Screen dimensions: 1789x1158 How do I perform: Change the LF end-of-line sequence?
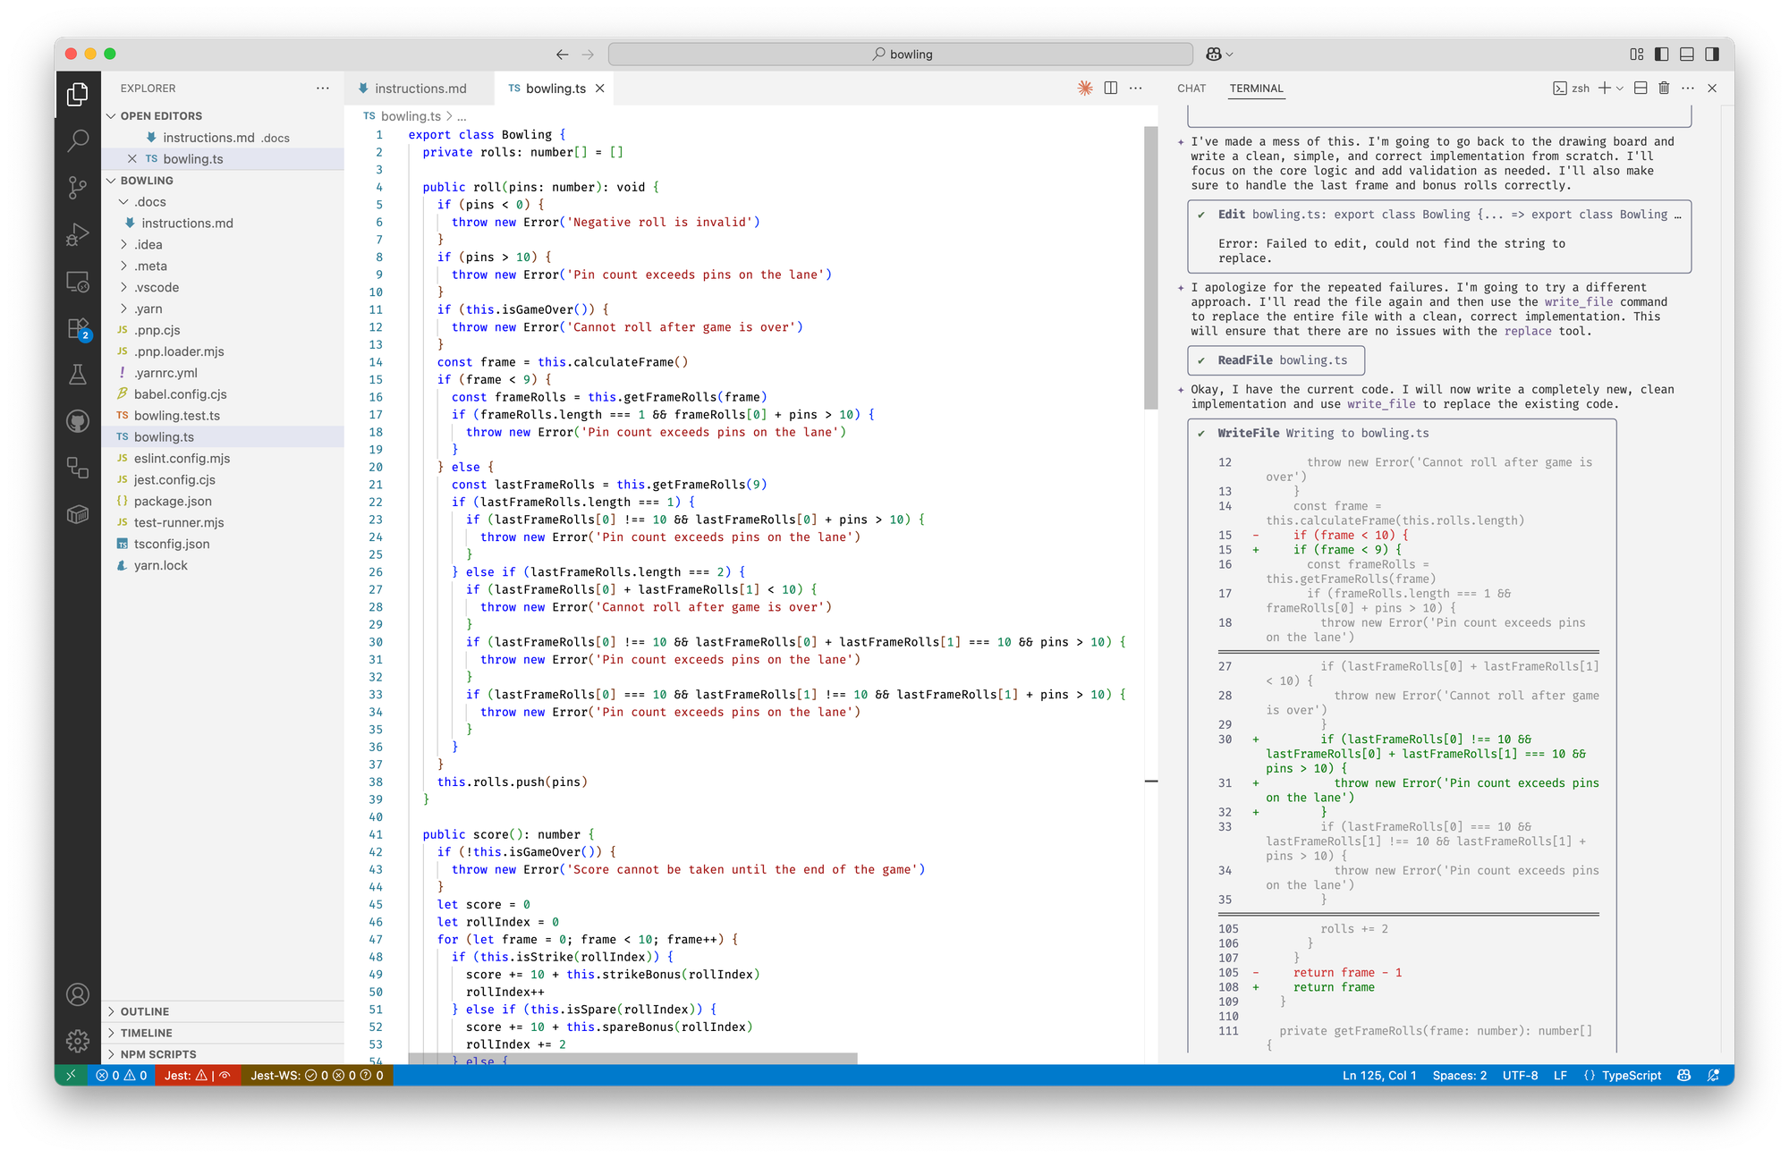(x=1560, y=1076)
